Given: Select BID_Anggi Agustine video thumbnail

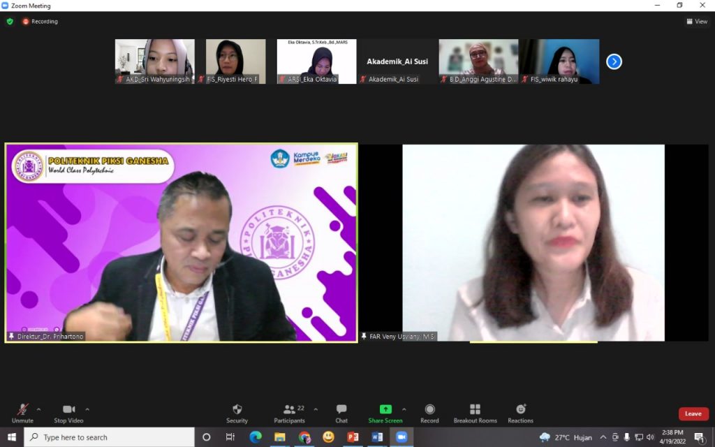Looking at the screenshot, I should click(x=478, y=61).
